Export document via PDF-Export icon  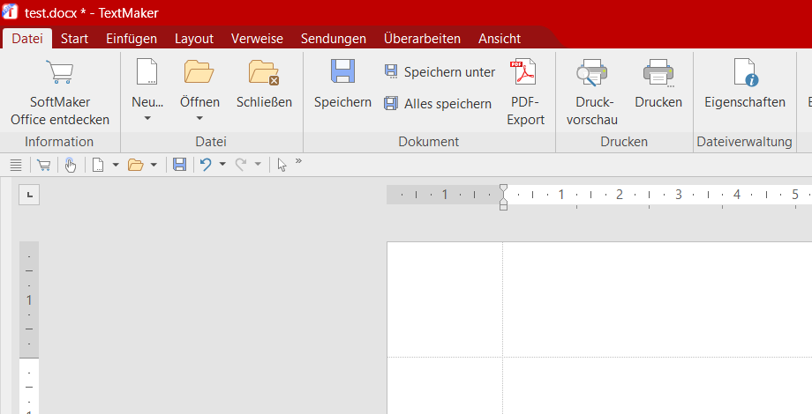523,72
